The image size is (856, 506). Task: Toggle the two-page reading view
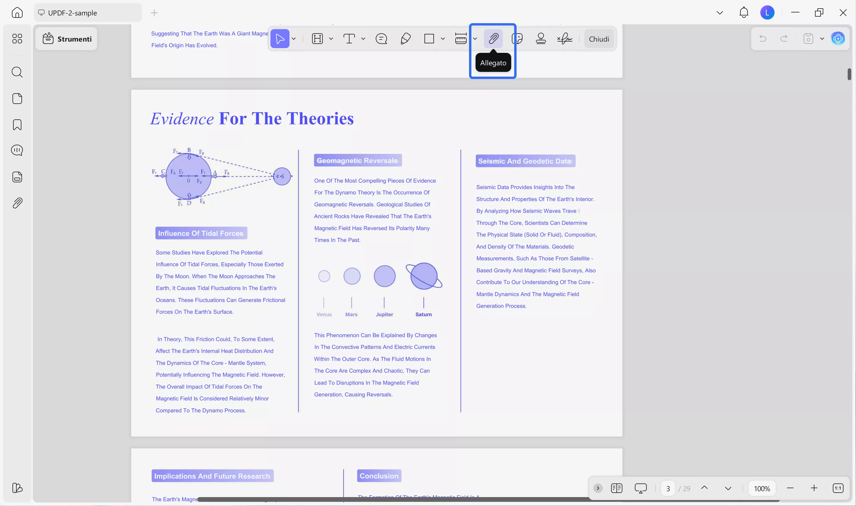pyautogui.click(x=616, y=488)
